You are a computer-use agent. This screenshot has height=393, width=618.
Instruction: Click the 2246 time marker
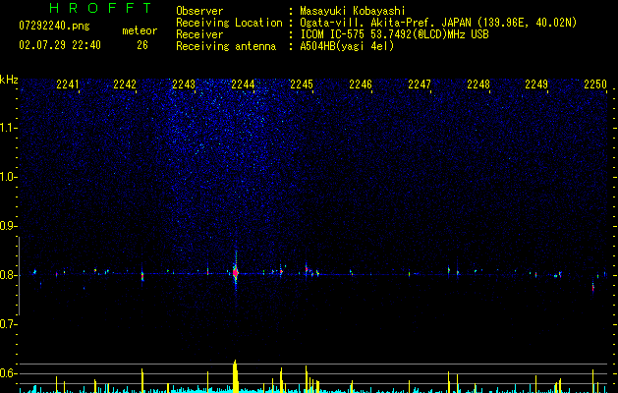[x=361, y=84]
